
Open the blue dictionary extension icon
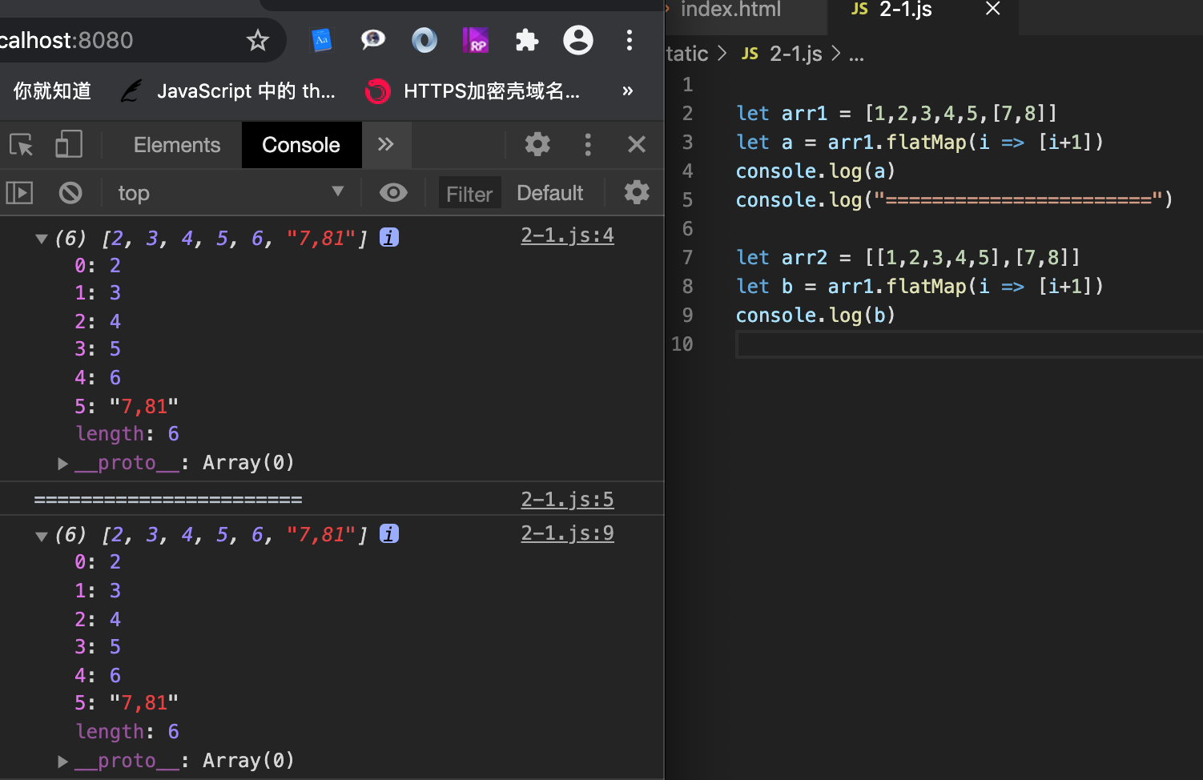coord(321,39)
